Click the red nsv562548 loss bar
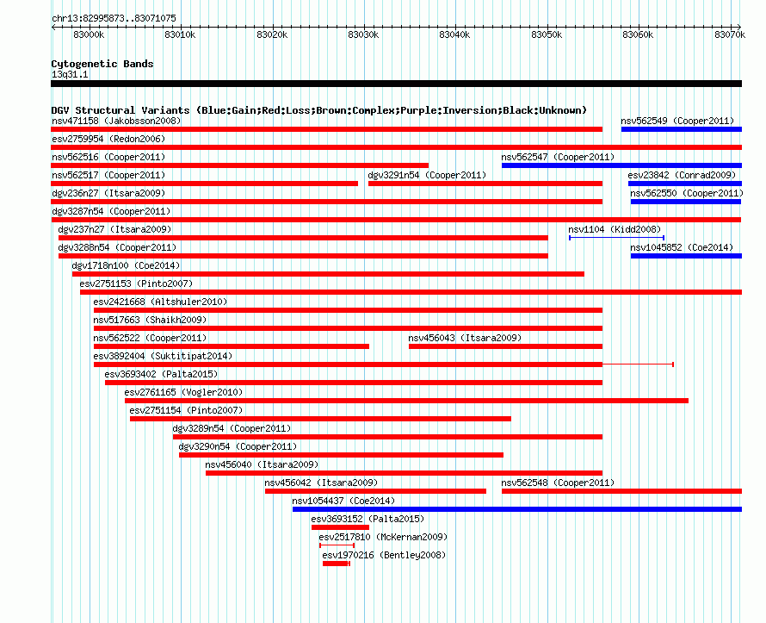Image resolution: width=766 pixels, height=623 pixels. (621, 491)
